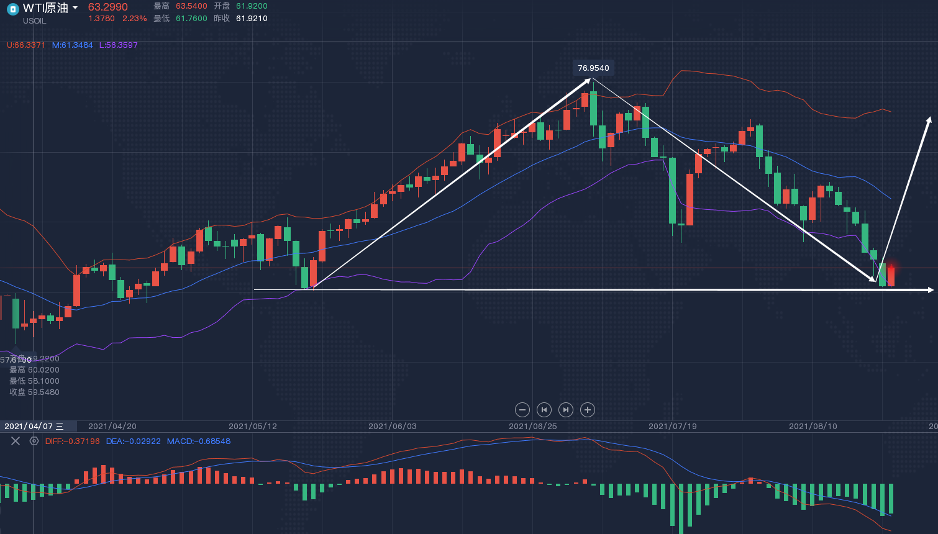Click the DEA:-0.02922 readout
Image resolution: width=938 pixels, height=534 pixels.
click(x=133, y=441)
